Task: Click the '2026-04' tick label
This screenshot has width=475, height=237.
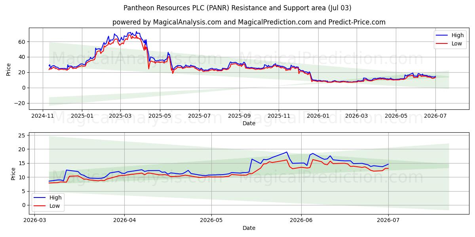Action: (124, 220)
